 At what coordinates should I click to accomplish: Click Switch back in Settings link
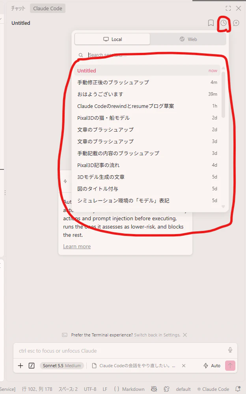pyautogui.click(x=157, y=335)
